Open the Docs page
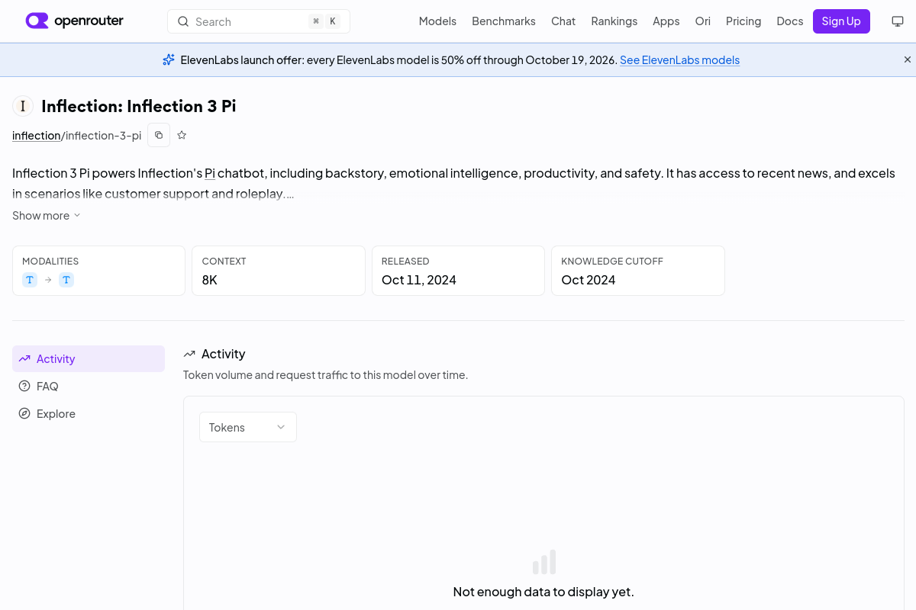The height and width of the screenshot is (610, 916). (790, 21)
